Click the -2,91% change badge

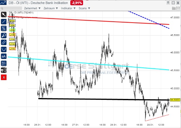click(x=77, y=3)
